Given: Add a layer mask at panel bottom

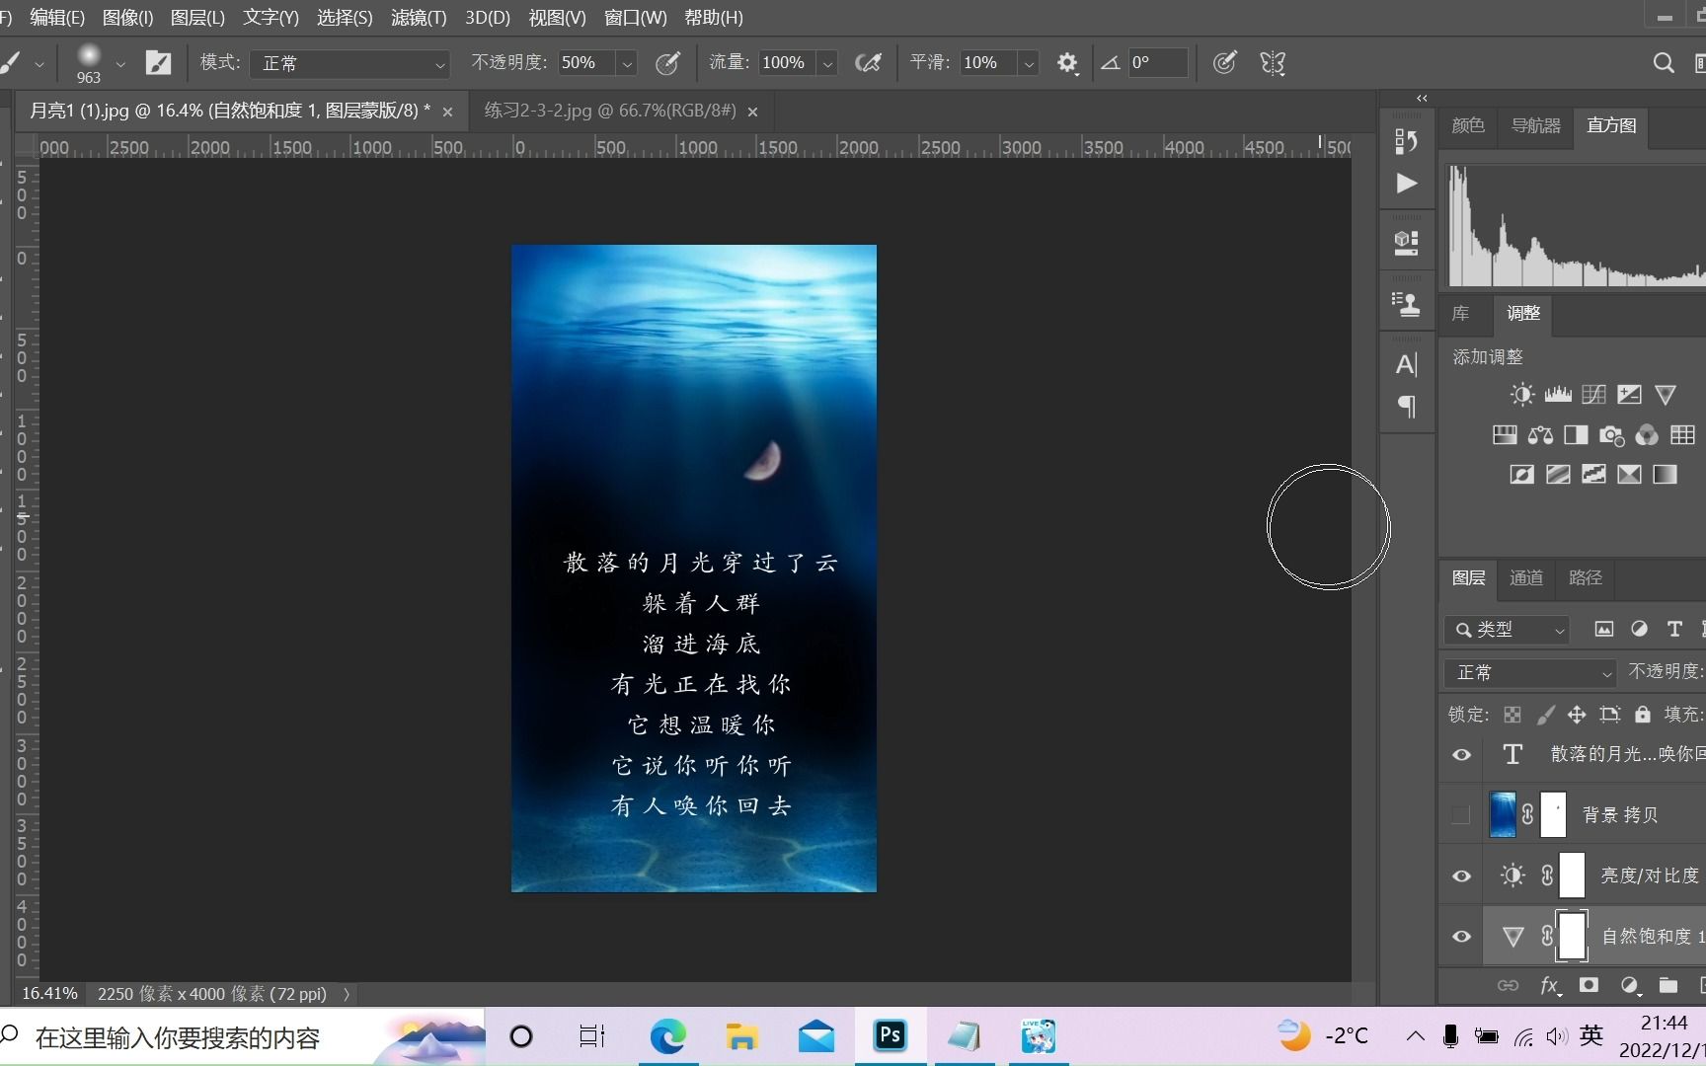Looking at the screenshot, I should (1589, 985).
